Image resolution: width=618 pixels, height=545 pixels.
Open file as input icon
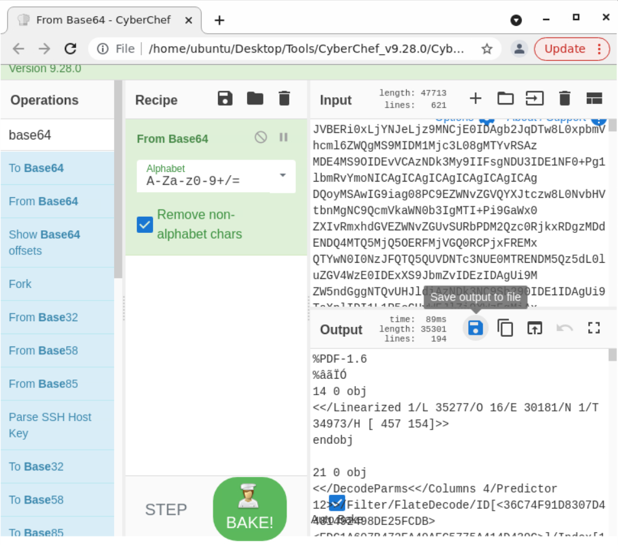tap(535, 99)
